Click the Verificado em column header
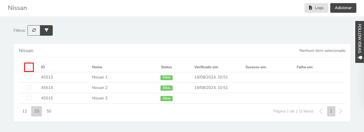 pos(206,67)
